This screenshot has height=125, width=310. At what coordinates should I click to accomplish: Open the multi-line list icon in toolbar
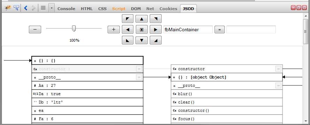coord(43,8)
